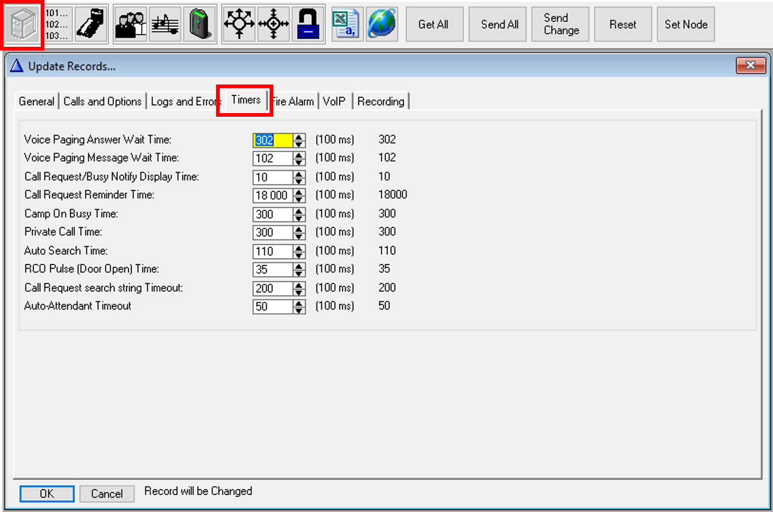Click the Get All button
This screenshot has width=773, height=512.
pyautogui.click(x=433, y=24)
